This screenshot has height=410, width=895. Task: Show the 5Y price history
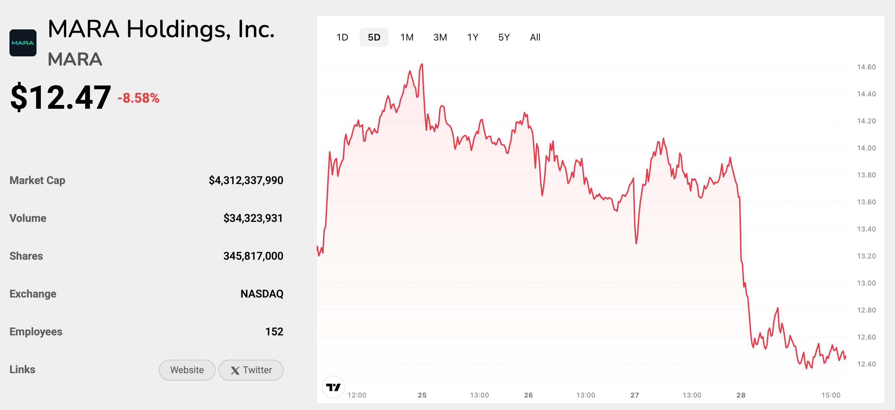point(504,37)
